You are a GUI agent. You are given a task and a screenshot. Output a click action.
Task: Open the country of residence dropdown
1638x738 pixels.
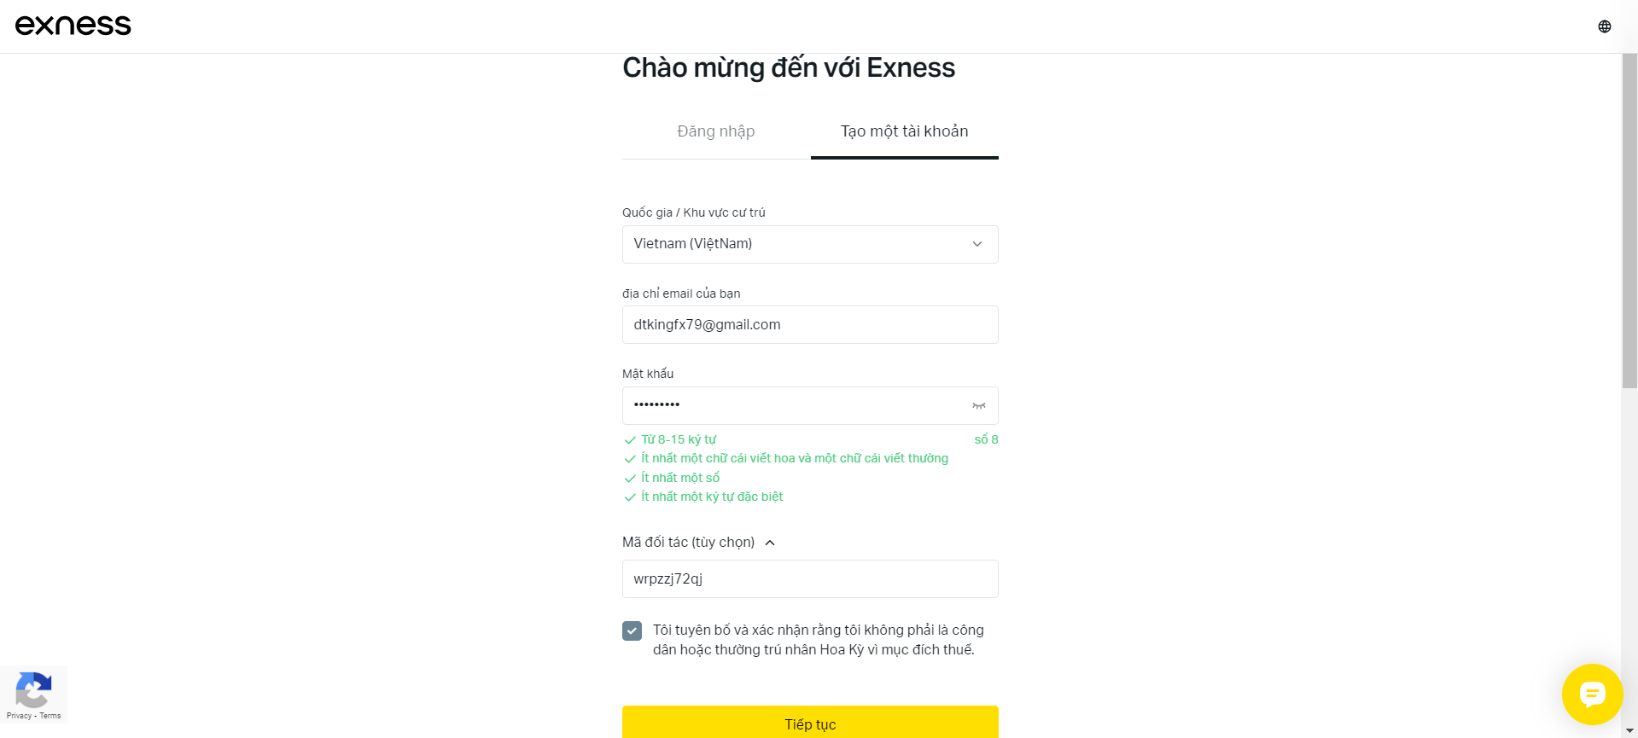810,244
